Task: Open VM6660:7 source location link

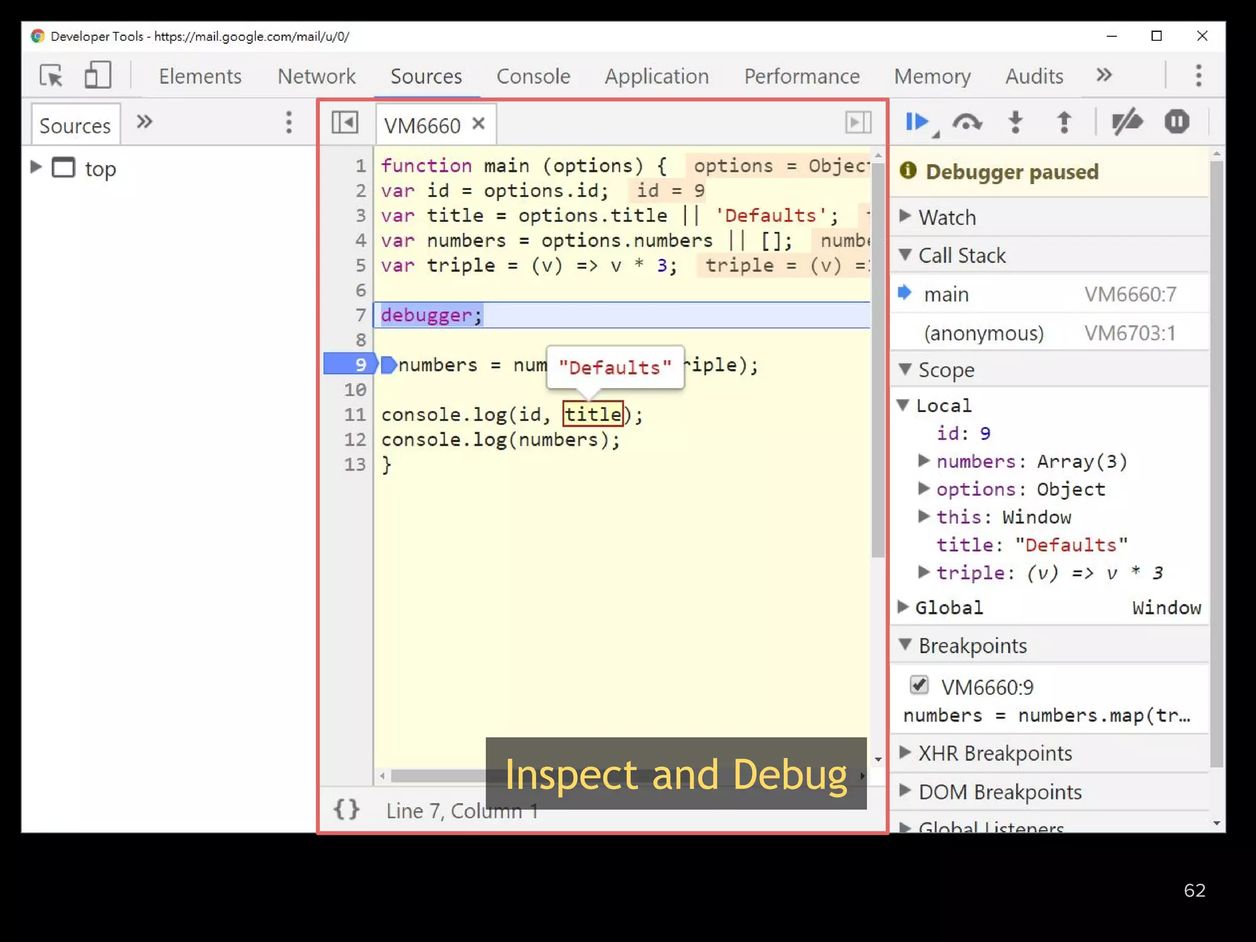Action: pos(1130,294)
